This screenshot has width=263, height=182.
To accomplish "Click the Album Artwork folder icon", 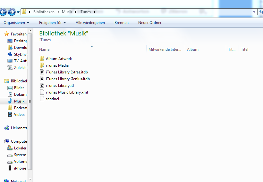I will [42, 58].
